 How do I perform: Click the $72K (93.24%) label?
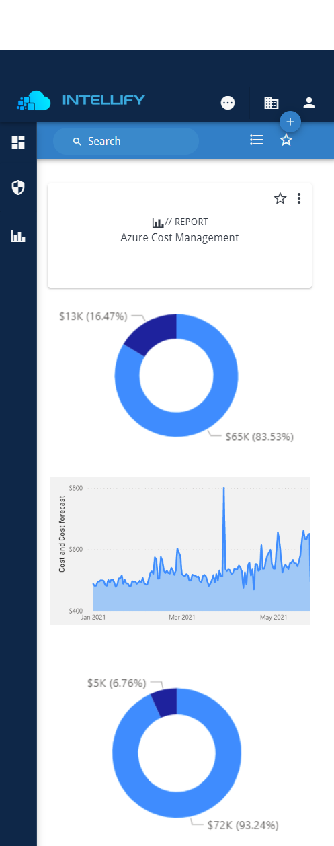coord(243,824)
